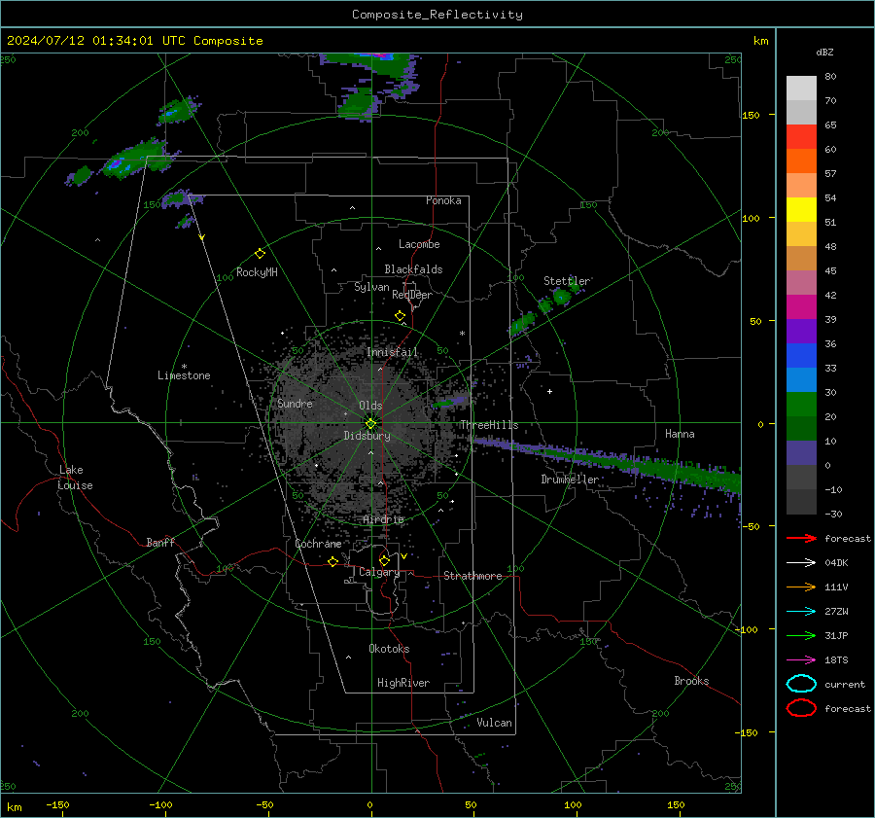This screenshot has width=875, height=818.
Task: Select the orange 111V arrow legend icon
Action: [801, 587]
